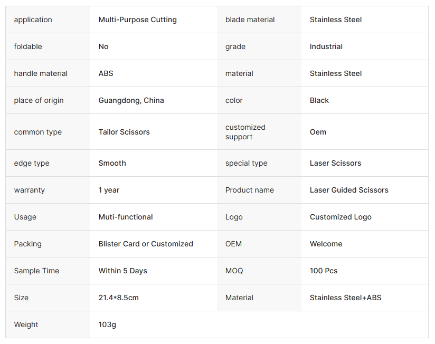
Task: Click 'Industrial' grade value
Action: coord(326,47)
